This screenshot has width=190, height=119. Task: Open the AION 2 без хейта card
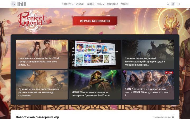[x=148, y=85]
